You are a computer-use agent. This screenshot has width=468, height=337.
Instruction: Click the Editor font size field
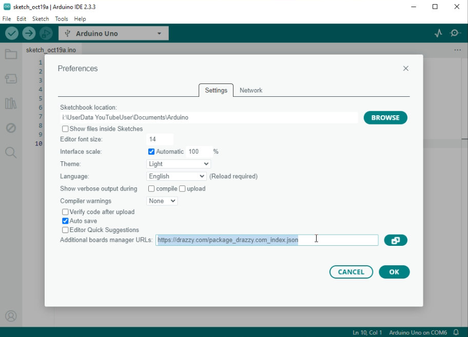[x=160, y=139]
